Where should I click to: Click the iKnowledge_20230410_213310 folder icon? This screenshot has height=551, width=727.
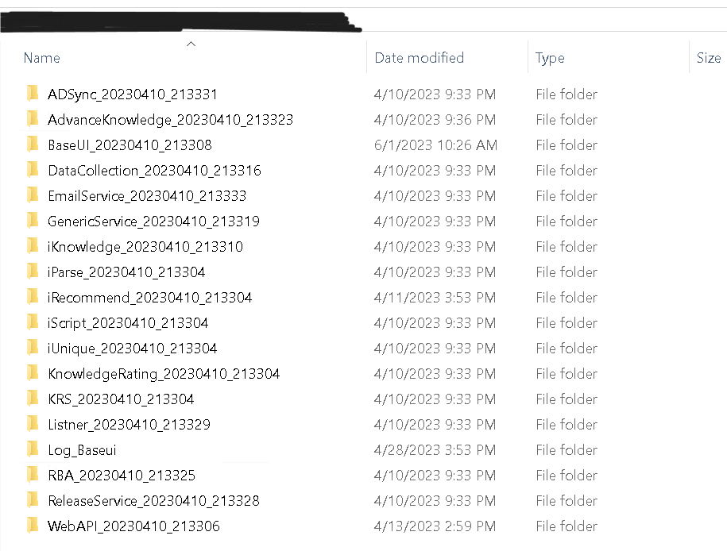tap(32, 246)
